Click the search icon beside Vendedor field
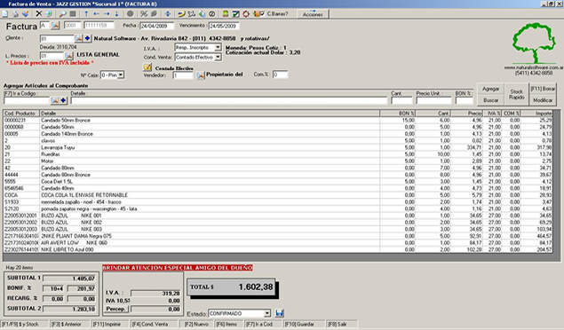Viewport: 564px width, 330px height. 201,75
